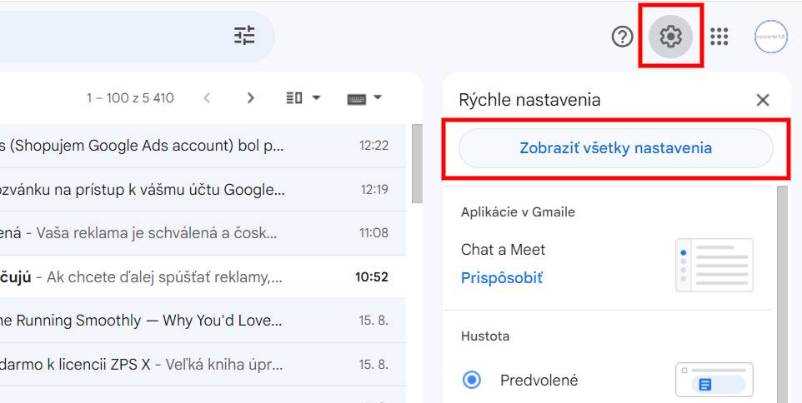The height and width of the screenshot is (403, 802).
Task: Open the unread email from 10:52
Action: [x=203, y=276]
